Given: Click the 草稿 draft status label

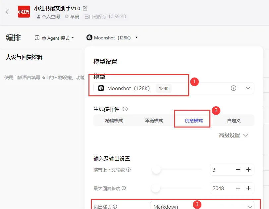Looking at the screenshot, I should [72, 17].
